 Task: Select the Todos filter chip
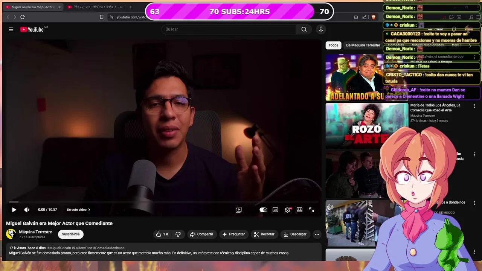(x=333, y=45)
